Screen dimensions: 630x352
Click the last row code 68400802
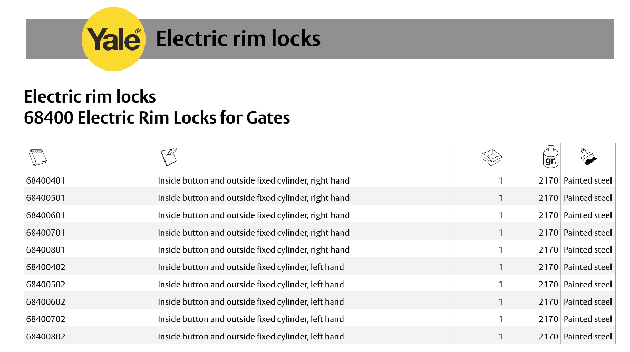(x=45, y=337)
